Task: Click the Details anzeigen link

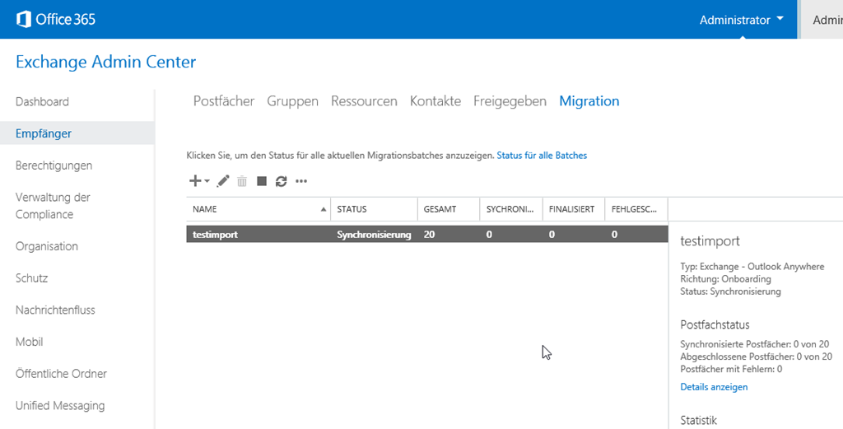Action: click(714, 387)
